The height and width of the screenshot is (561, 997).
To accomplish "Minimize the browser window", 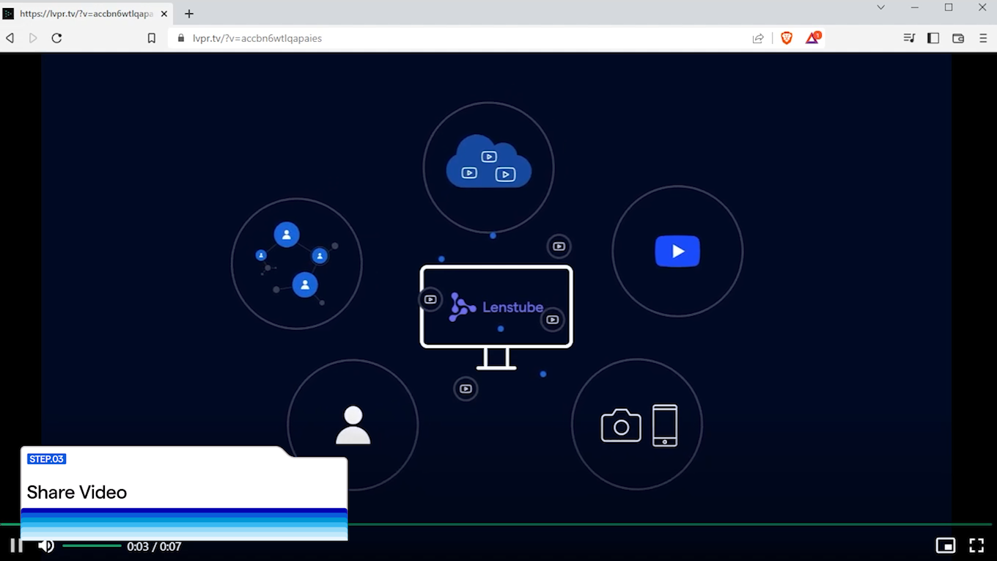I will tap(915, 7).
